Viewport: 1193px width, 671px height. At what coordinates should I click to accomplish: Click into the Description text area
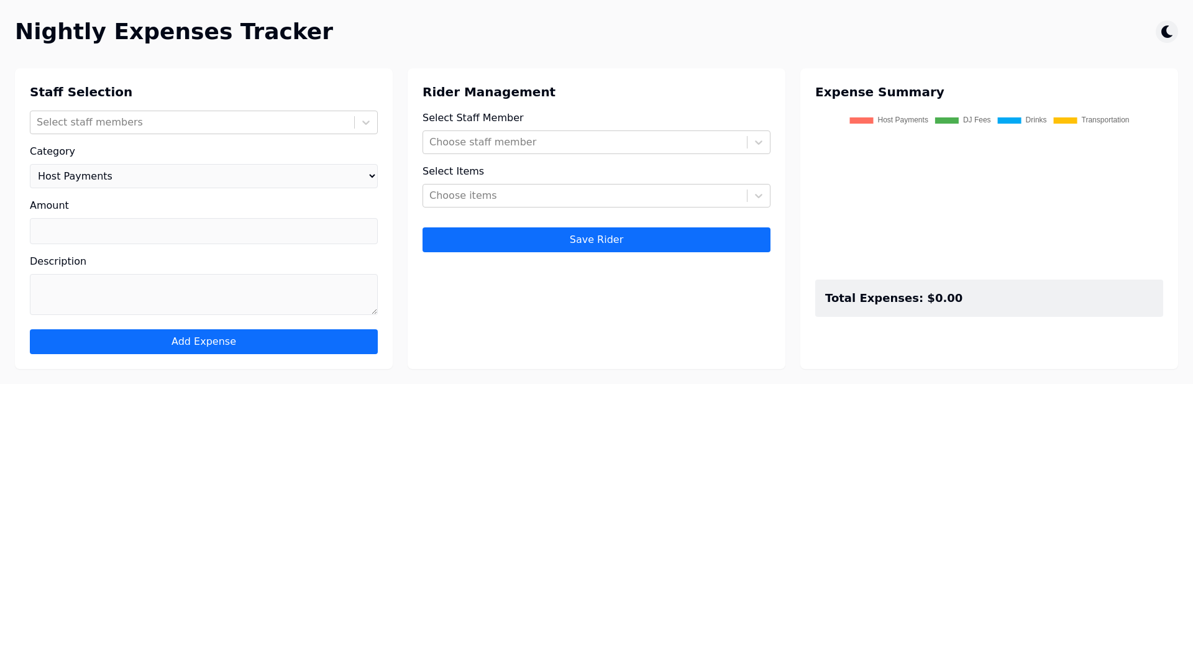coord(204,294)
